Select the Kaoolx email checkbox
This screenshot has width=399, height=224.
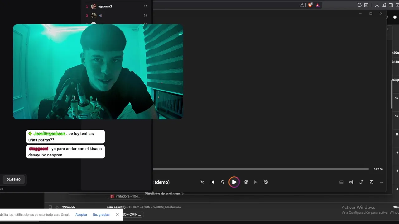50,207
